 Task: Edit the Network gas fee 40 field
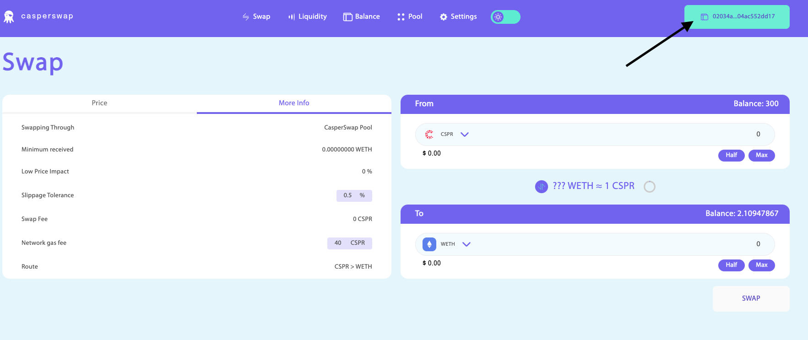(350, 243)
